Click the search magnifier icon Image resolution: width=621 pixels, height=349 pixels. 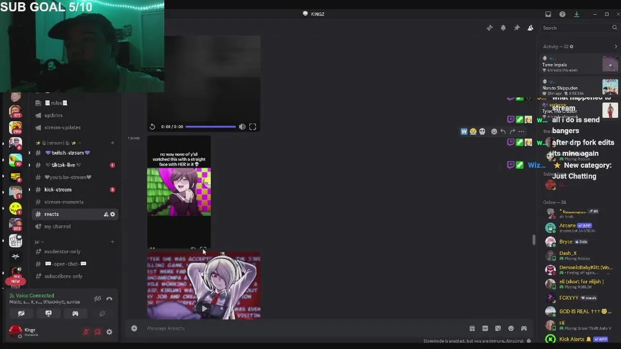(615, 28)
